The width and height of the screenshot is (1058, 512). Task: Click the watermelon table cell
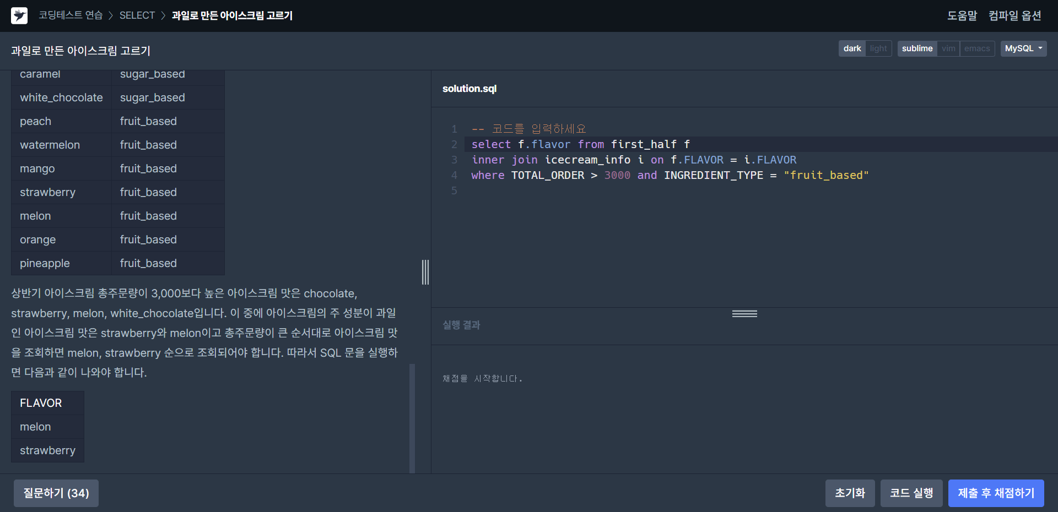pyautogui.click(x=61, y=145)
